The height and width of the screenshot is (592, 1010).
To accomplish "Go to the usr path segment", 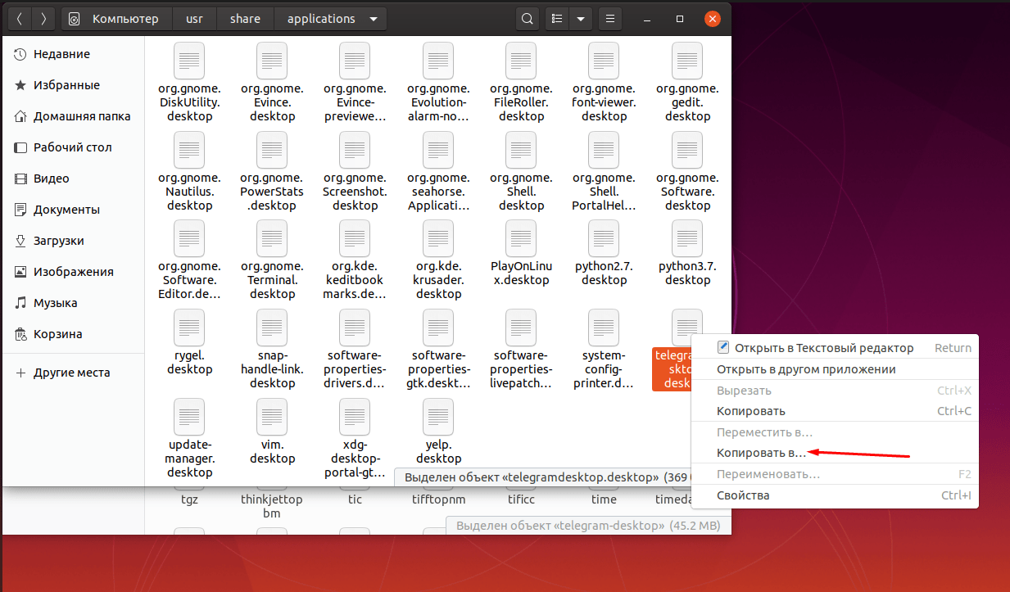I will coord(194,19).
